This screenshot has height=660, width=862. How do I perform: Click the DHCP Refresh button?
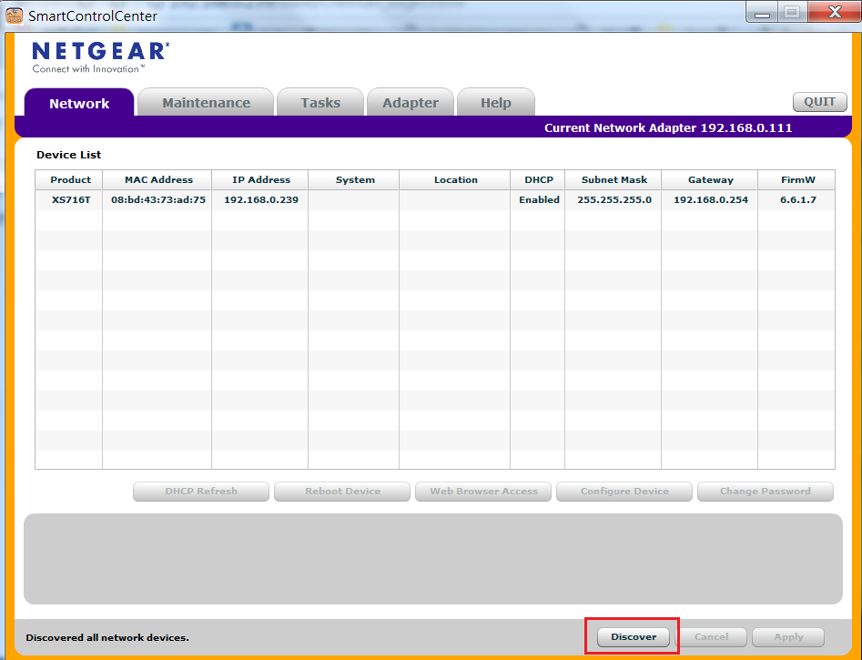coord(201,492)
